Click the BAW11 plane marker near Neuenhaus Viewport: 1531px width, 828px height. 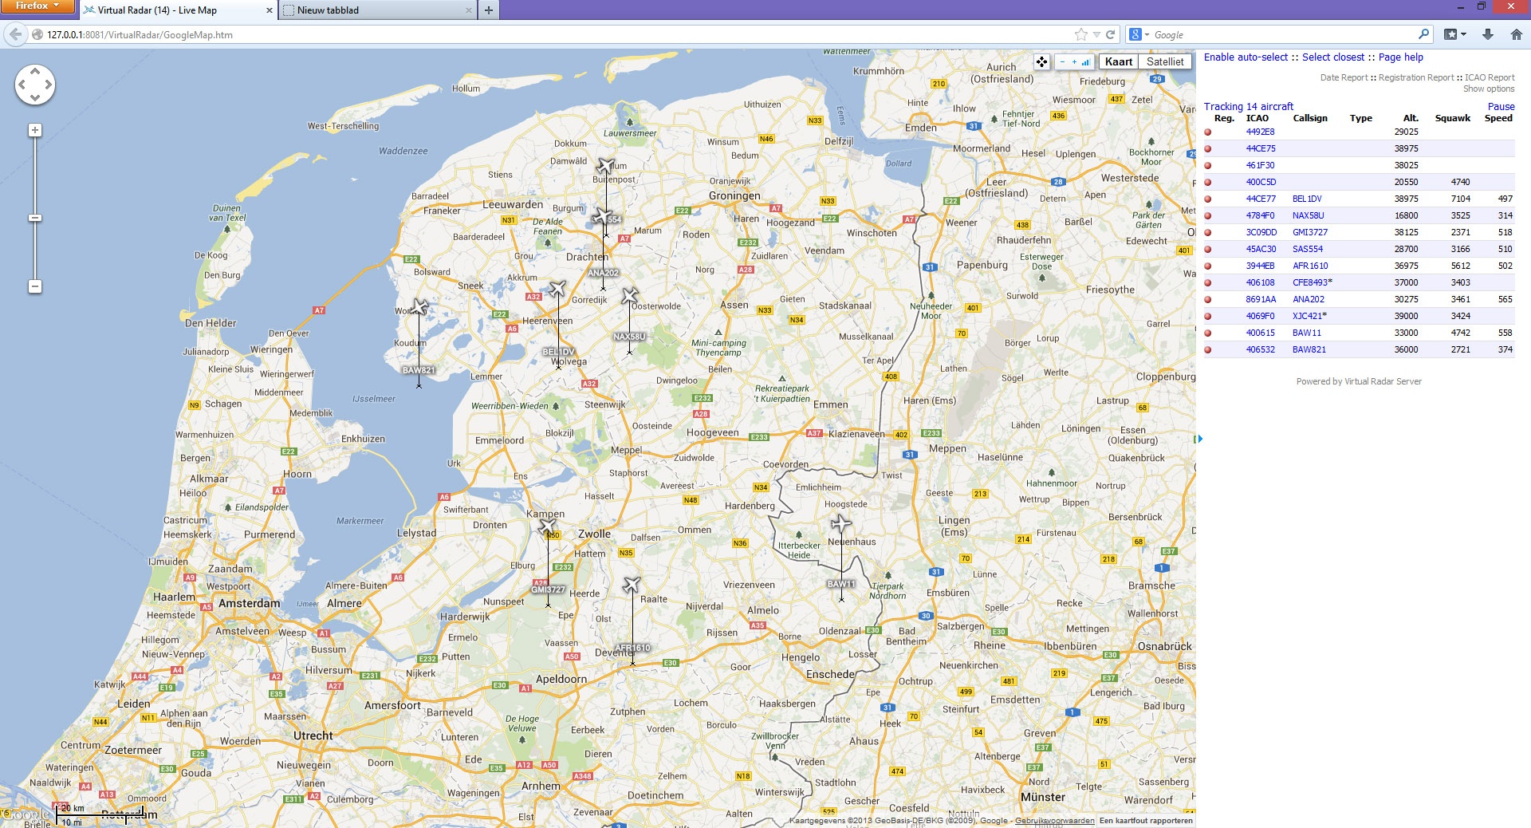tap(840, 523)
